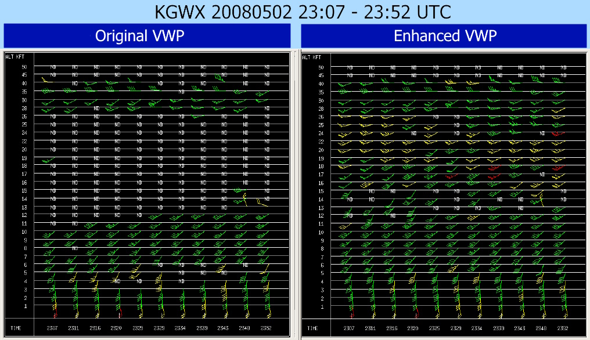The width and height of the screenshot is (590, 340).
Task: Select time 2352 in Original VWP panel
Action: [266, 328]
